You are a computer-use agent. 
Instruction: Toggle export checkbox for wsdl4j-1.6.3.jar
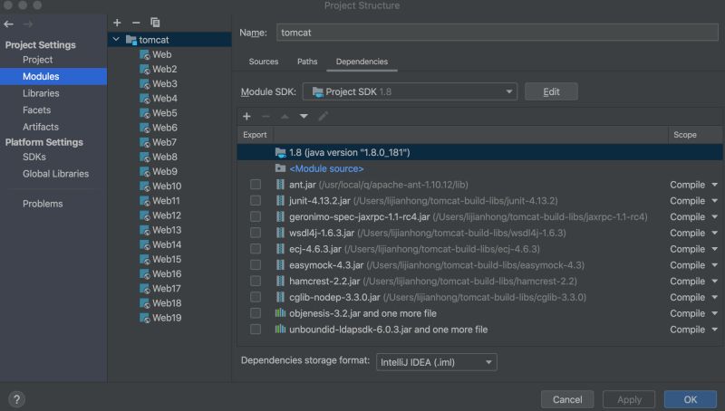click(256, 233)
